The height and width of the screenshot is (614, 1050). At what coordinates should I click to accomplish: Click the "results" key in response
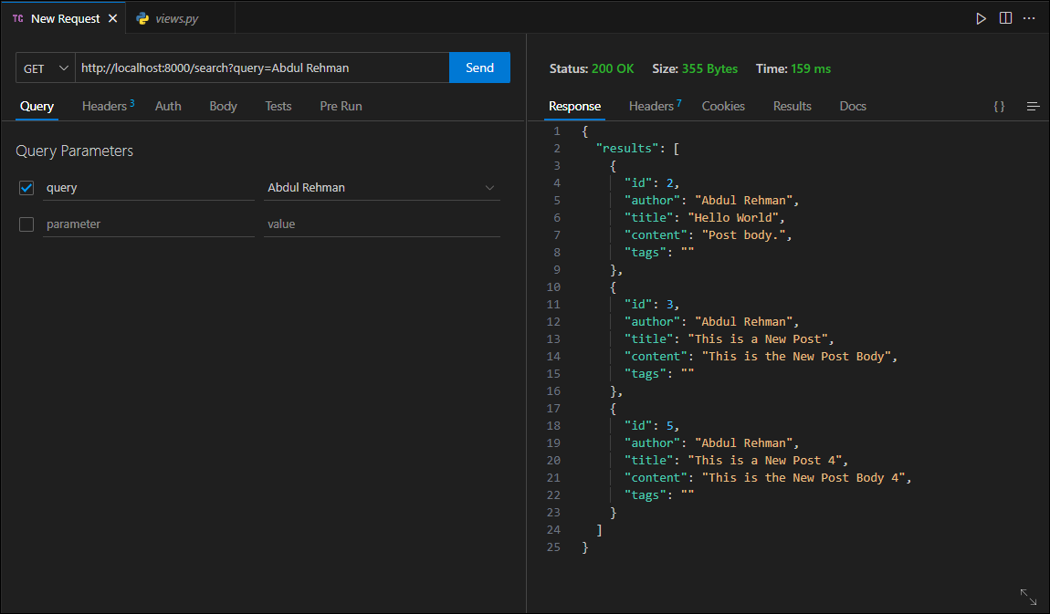tap(627, 149)
